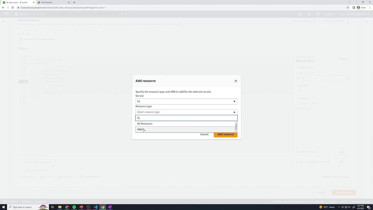Open the AWS Services grid menu
373x210 pixels.
pos(22,14)
